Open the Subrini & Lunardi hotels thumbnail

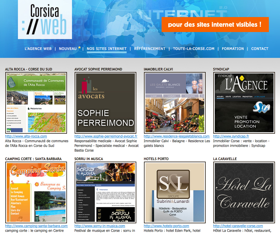[x=175, y=192]
